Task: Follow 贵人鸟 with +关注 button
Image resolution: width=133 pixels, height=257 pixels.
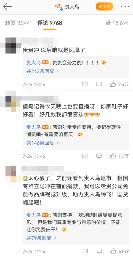Action: [105, 7]
